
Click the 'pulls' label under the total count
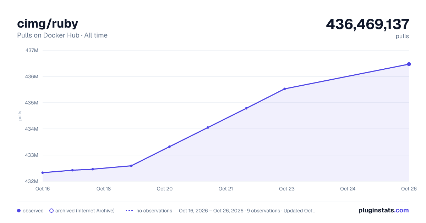click(x=402, y=36)
